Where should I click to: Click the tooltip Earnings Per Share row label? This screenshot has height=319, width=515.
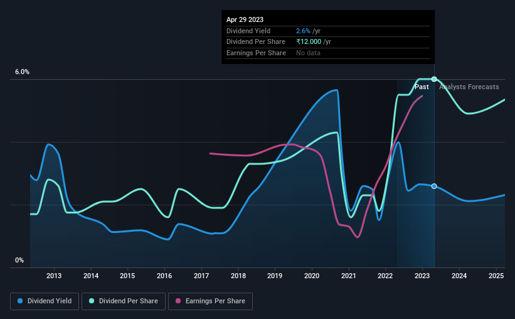click(256, 53)
